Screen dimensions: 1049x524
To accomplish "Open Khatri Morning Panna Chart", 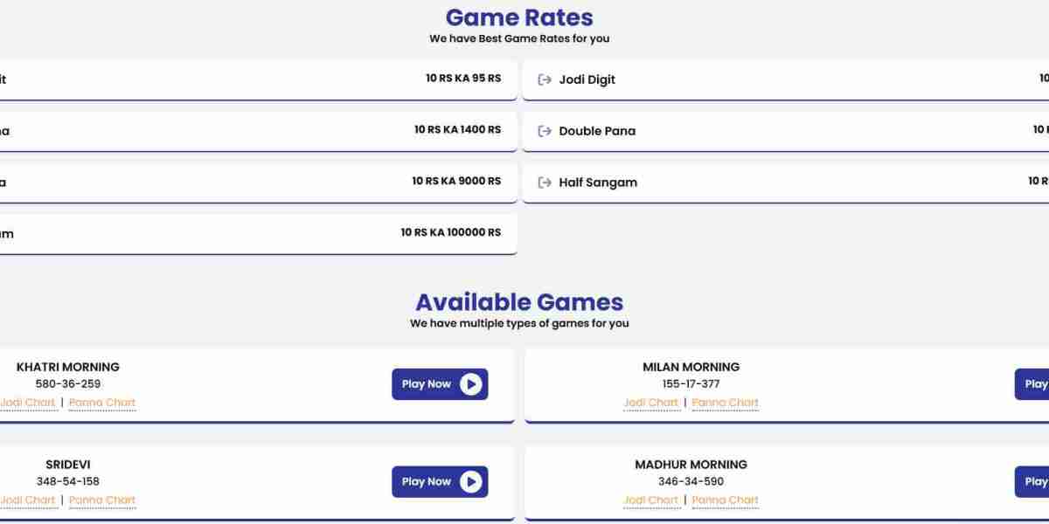I will [102, 403].
